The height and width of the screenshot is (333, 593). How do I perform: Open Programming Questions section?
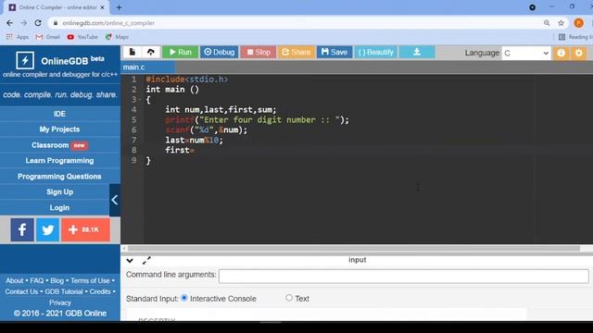point(59,177)
